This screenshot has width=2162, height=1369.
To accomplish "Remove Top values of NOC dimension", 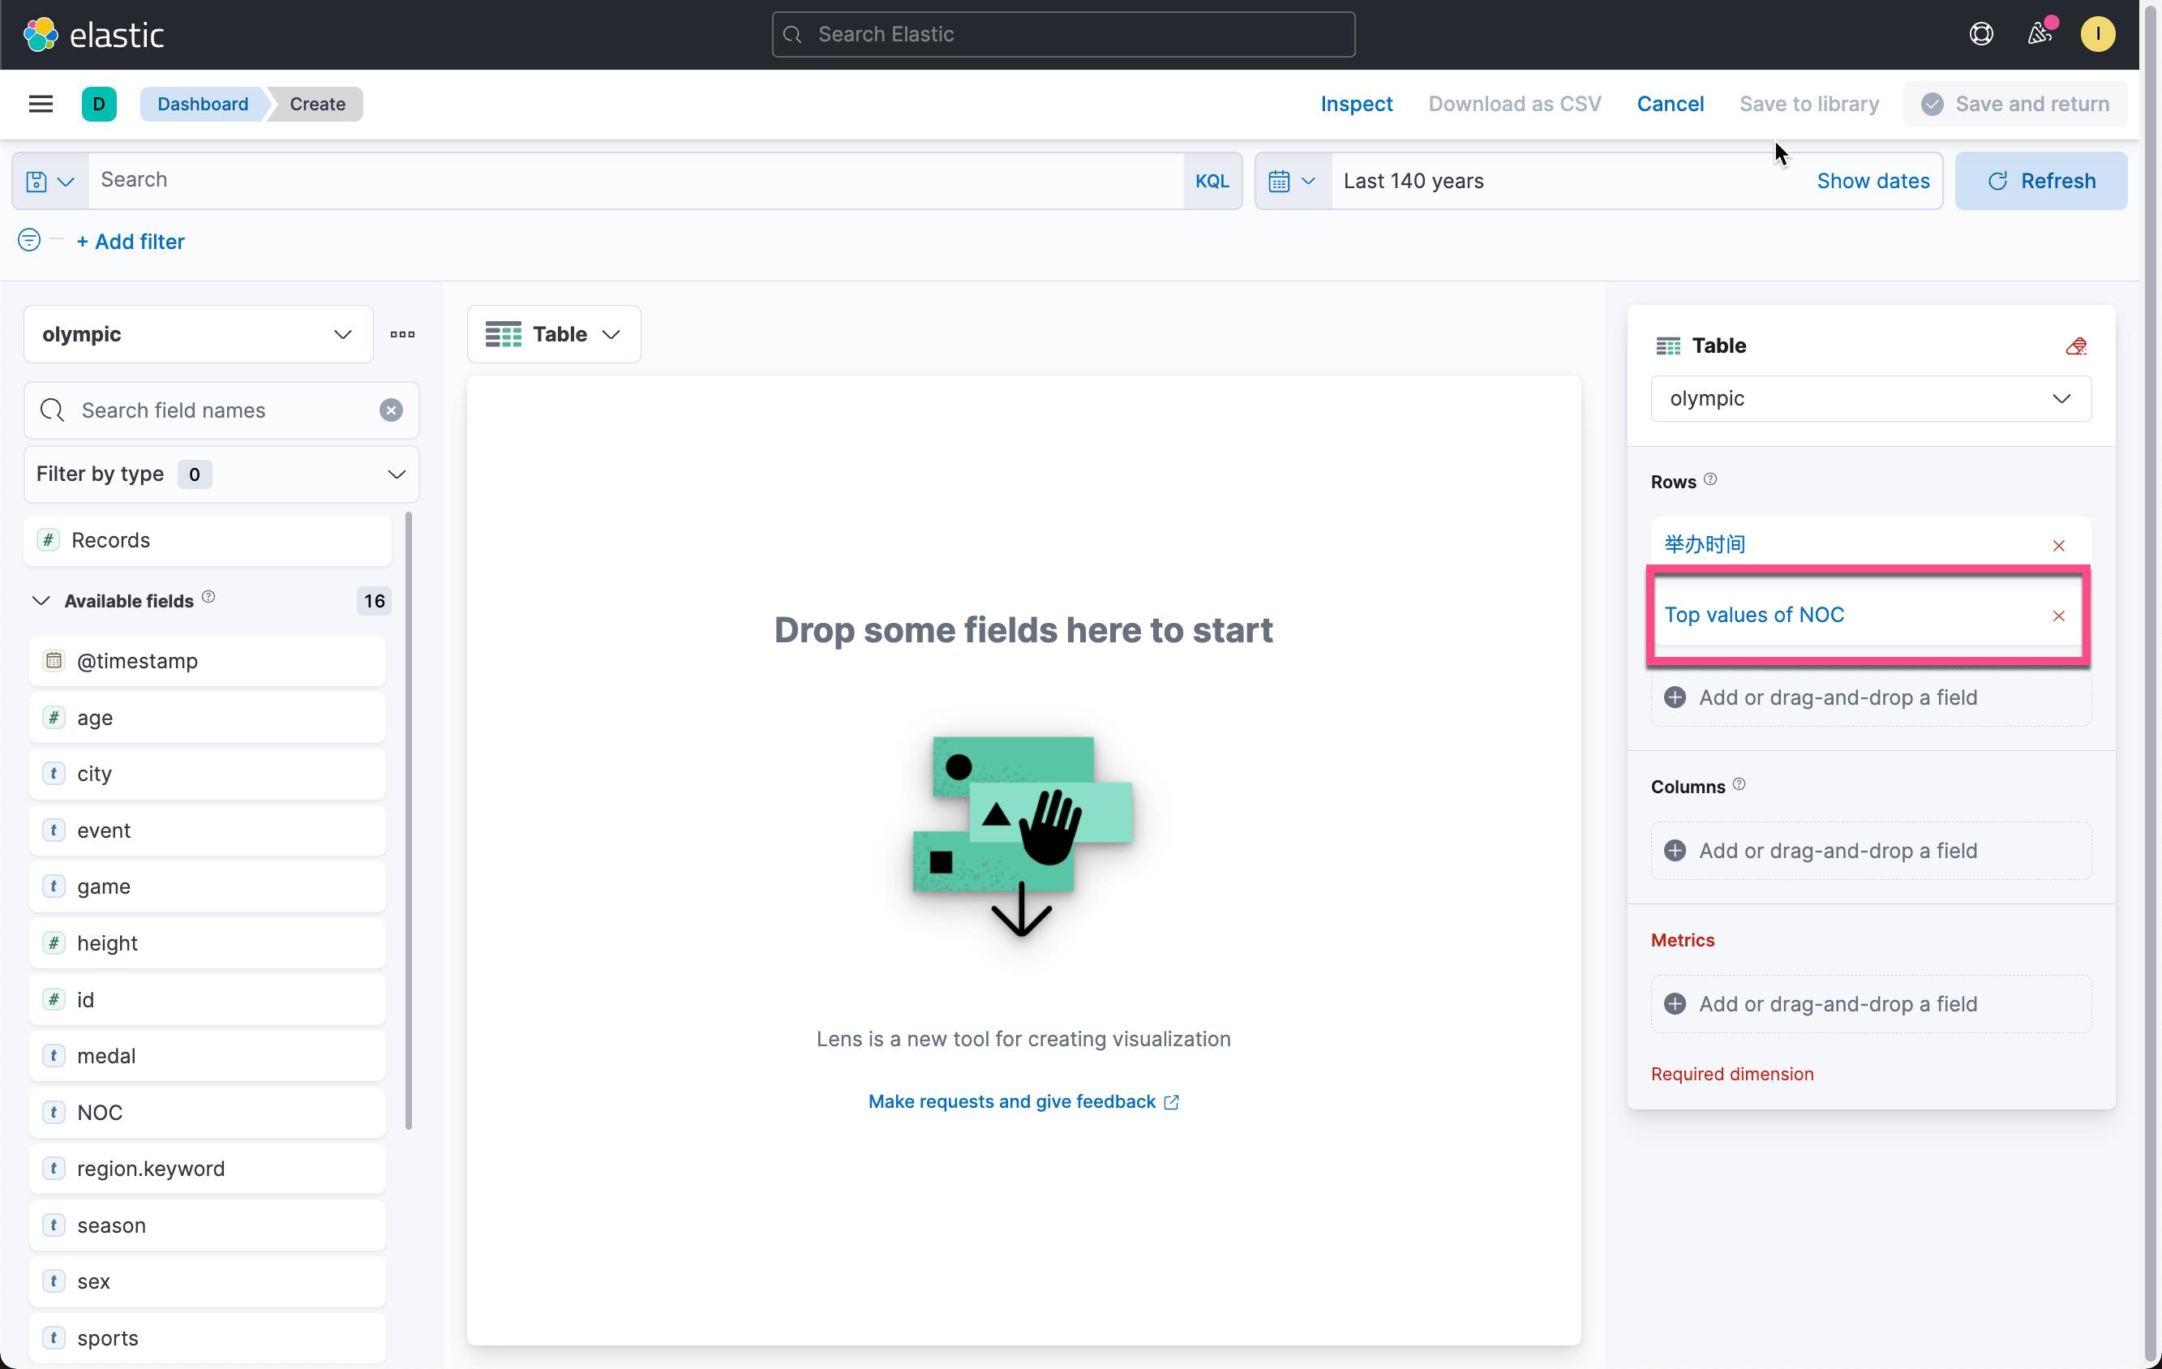I will (x=2059, y=616).
